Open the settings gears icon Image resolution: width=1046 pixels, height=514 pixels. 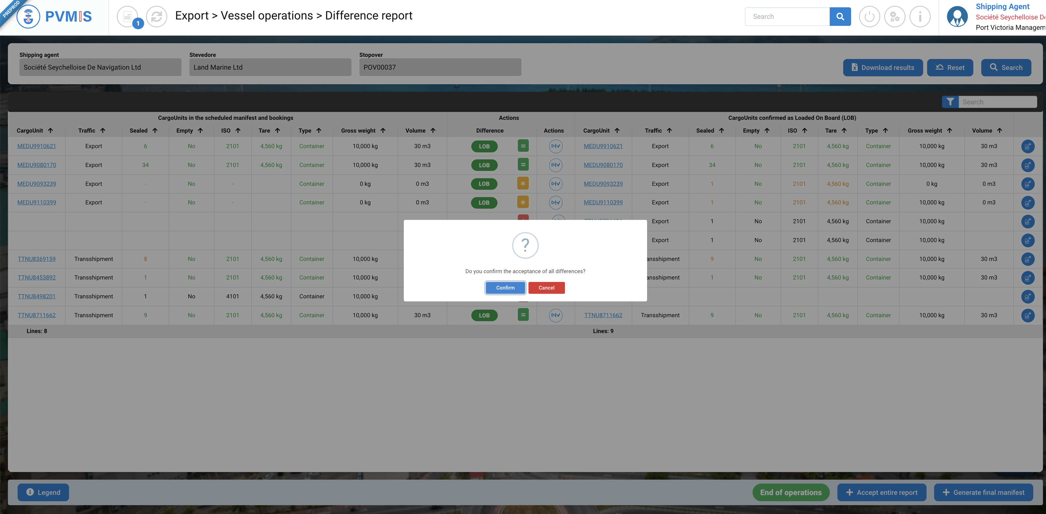[x=895, y=17]
